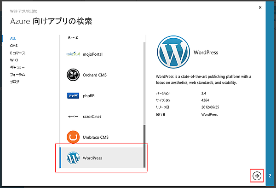
Task: Click the large WordPress logo in details pane
Action: tap(173, 53)
